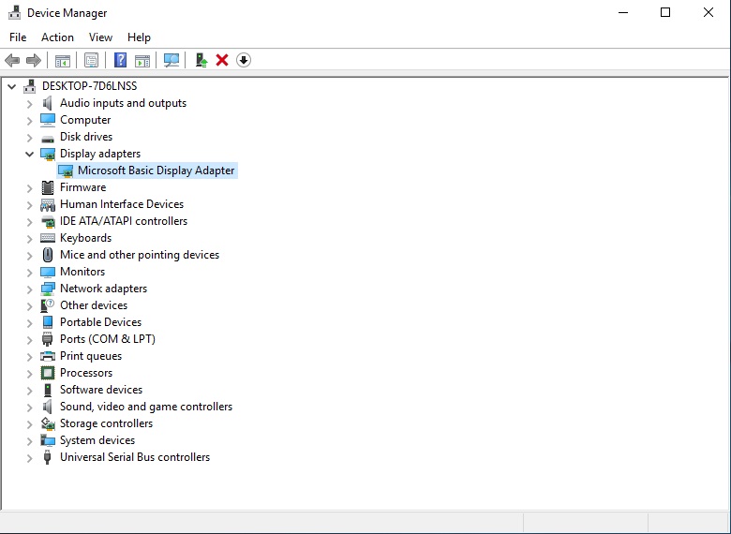Click the red X Uninstall device icon
The width and height of the screenshot is (731, 534).
point(222,60)
